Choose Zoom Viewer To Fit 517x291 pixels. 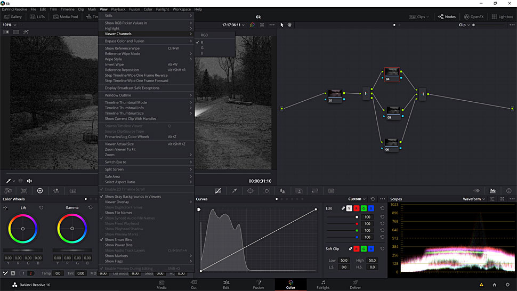(147, 149)
